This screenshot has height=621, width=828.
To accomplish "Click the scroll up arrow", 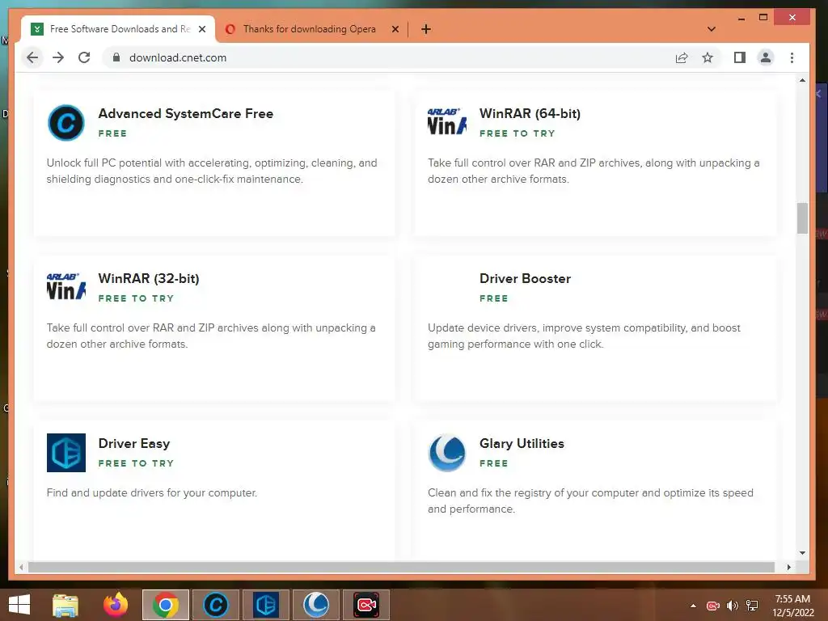I will click(x=802, y=80).
